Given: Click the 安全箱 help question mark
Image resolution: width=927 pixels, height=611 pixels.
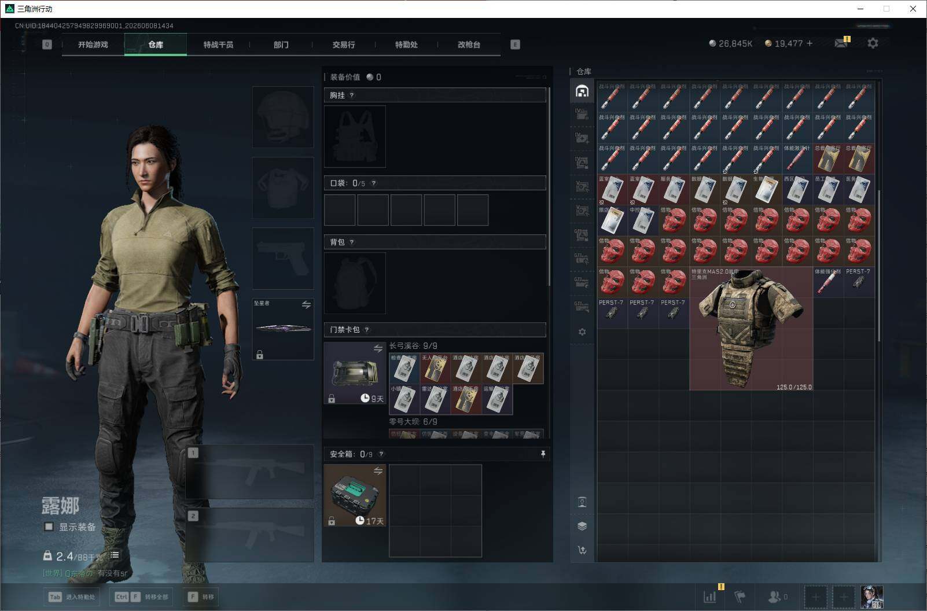Looking at the screenshot, I should [x=381, y=454].
